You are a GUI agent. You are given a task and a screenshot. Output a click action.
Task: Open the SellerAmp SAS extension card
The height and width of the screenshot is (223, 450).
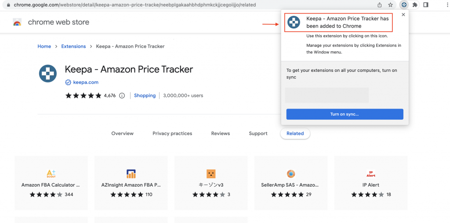[290, 183]
